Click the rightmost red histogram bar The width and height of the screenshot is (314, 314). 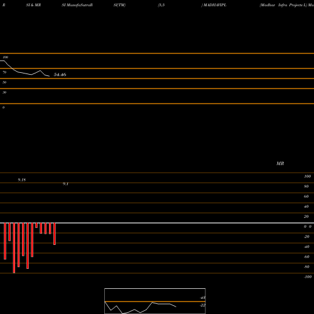pyautogui.click(x=55, y=234)
